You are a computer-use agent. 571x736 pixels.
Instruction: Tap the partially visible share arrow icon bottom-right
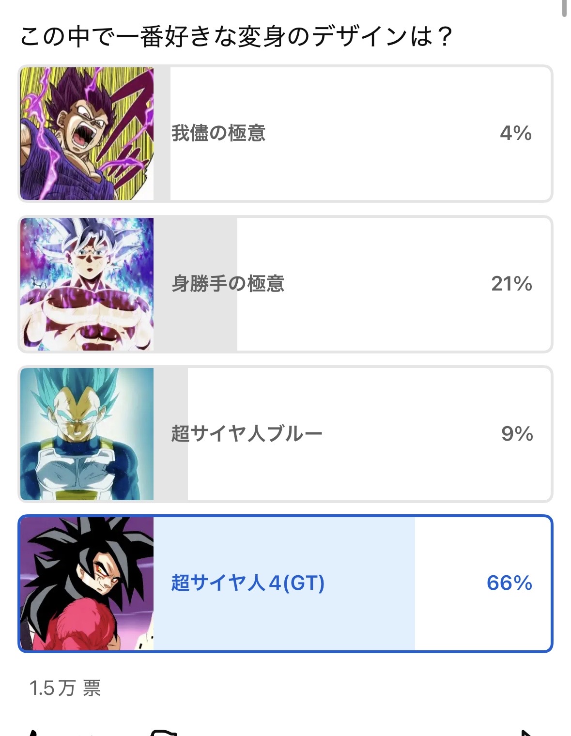[526, 732]
